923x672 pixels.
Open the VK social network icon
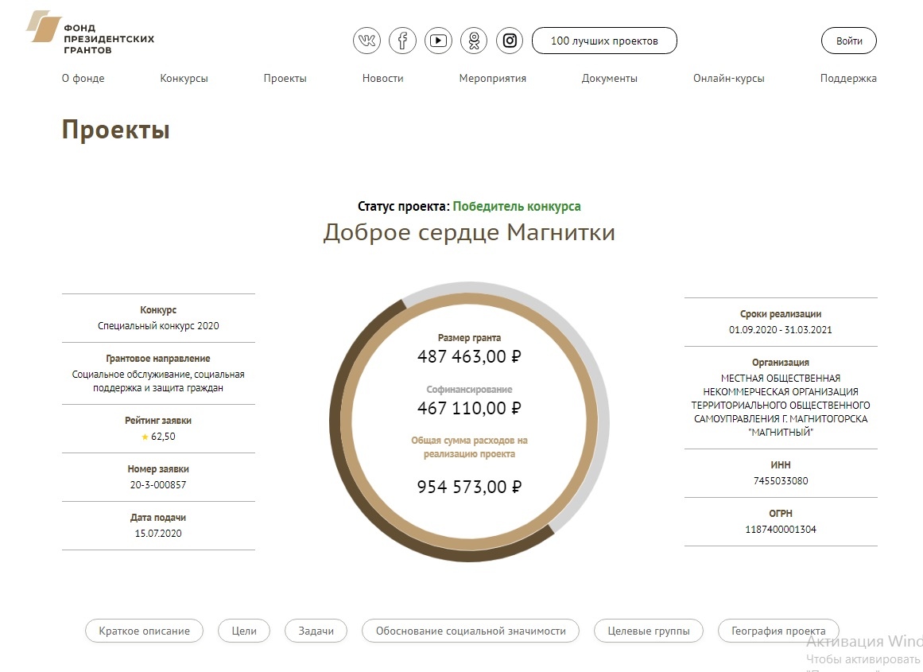pos(366,41)
